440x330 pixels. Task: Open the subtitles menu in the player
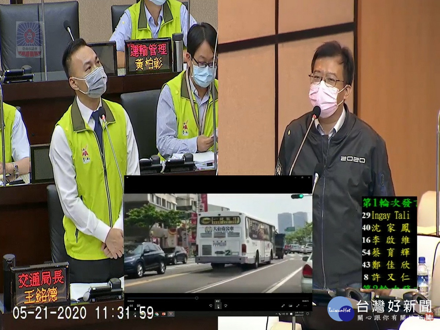pyautogui.click(x=138, y=305)
